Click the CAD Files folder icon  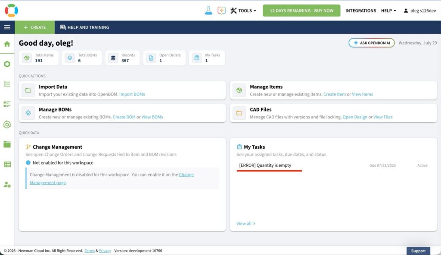pos(239,113)
